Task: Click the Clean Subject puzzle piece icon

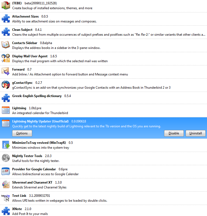Action: [x=6, y=32]
